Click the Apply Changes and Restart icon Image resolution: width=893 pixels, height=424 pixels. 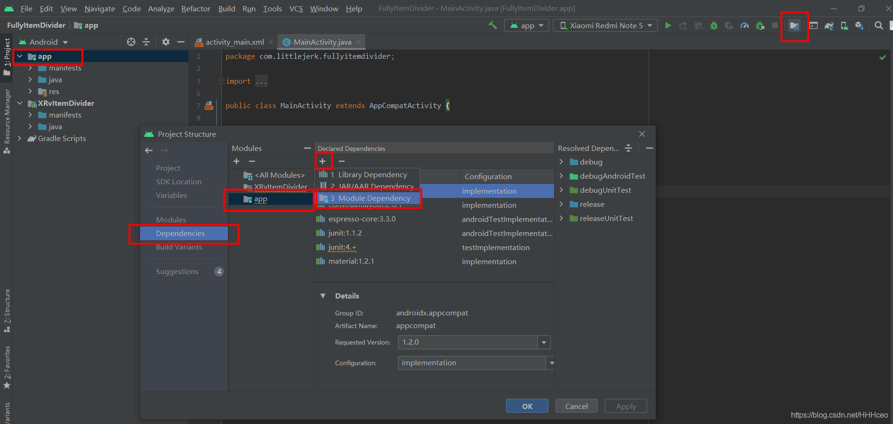click(x=683, y=25)
